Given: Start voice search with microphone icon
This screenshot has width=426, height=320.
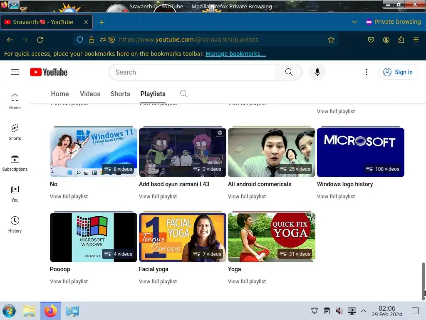Looking at the screenshot, I should point(317,72).
